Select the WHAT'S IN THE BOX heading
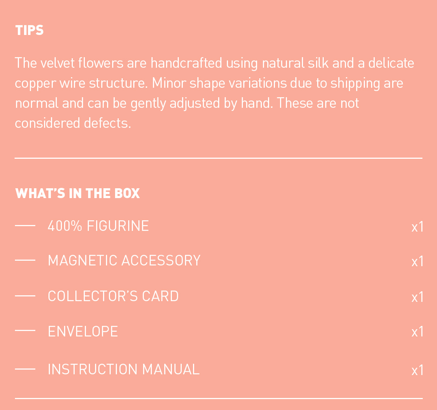The height and width of the screenshot is (410, 437). tap(78, 193)
